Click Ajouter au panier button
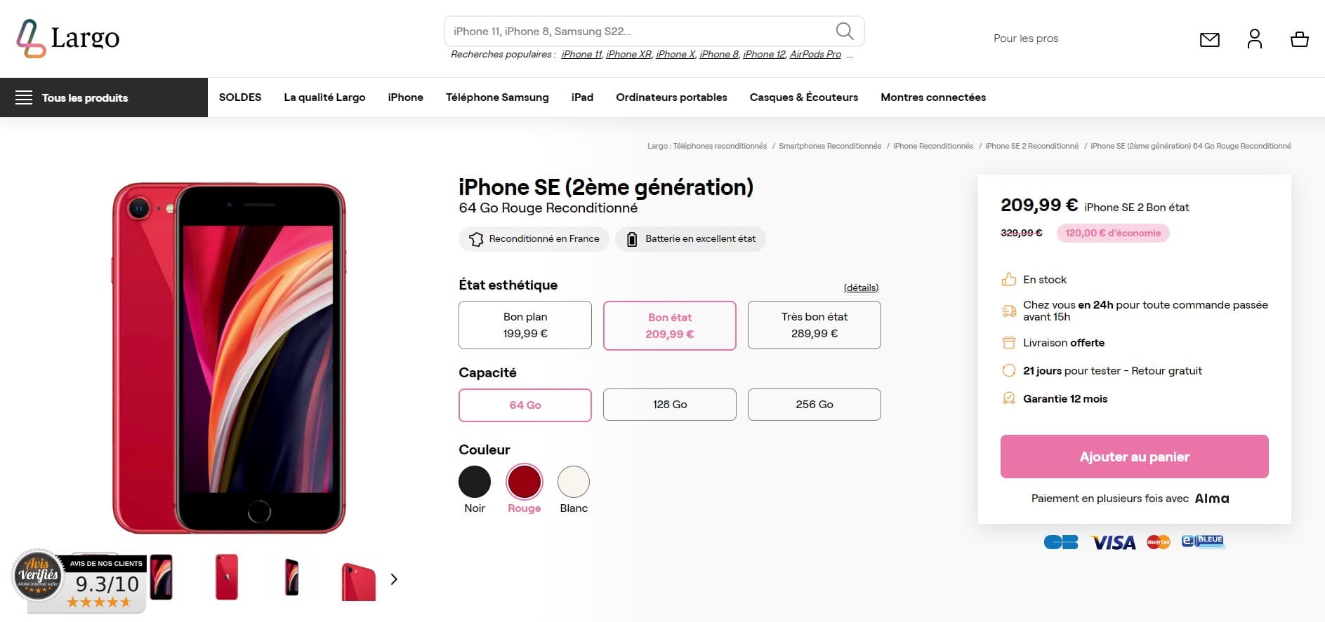1325x622 pixels. click(x=1134, y=457)
